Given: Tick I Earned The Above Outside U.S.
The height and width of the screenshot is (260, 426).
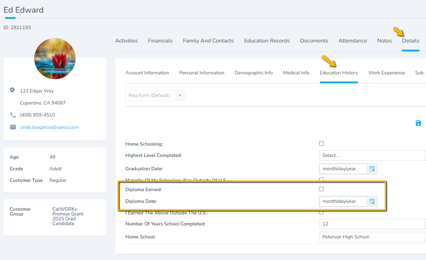Looking at the screenshot, I should tap(322, 212).
